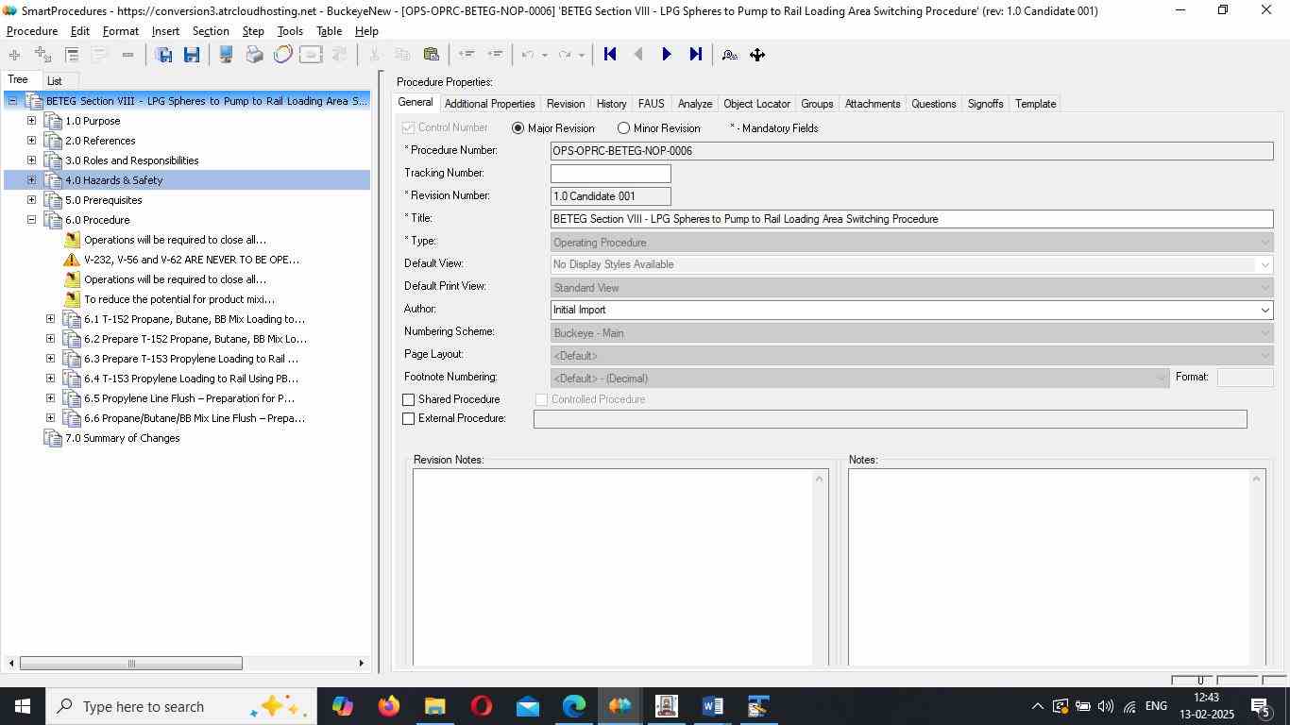Click the increase indent toolbar icon
1290x725 pixels.
(x=494, y=55)
